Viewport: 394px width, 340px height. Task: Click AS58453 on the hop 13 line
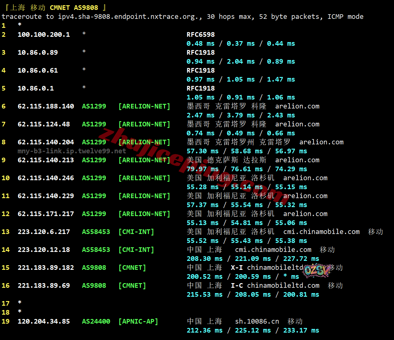(x=96, y=232)
